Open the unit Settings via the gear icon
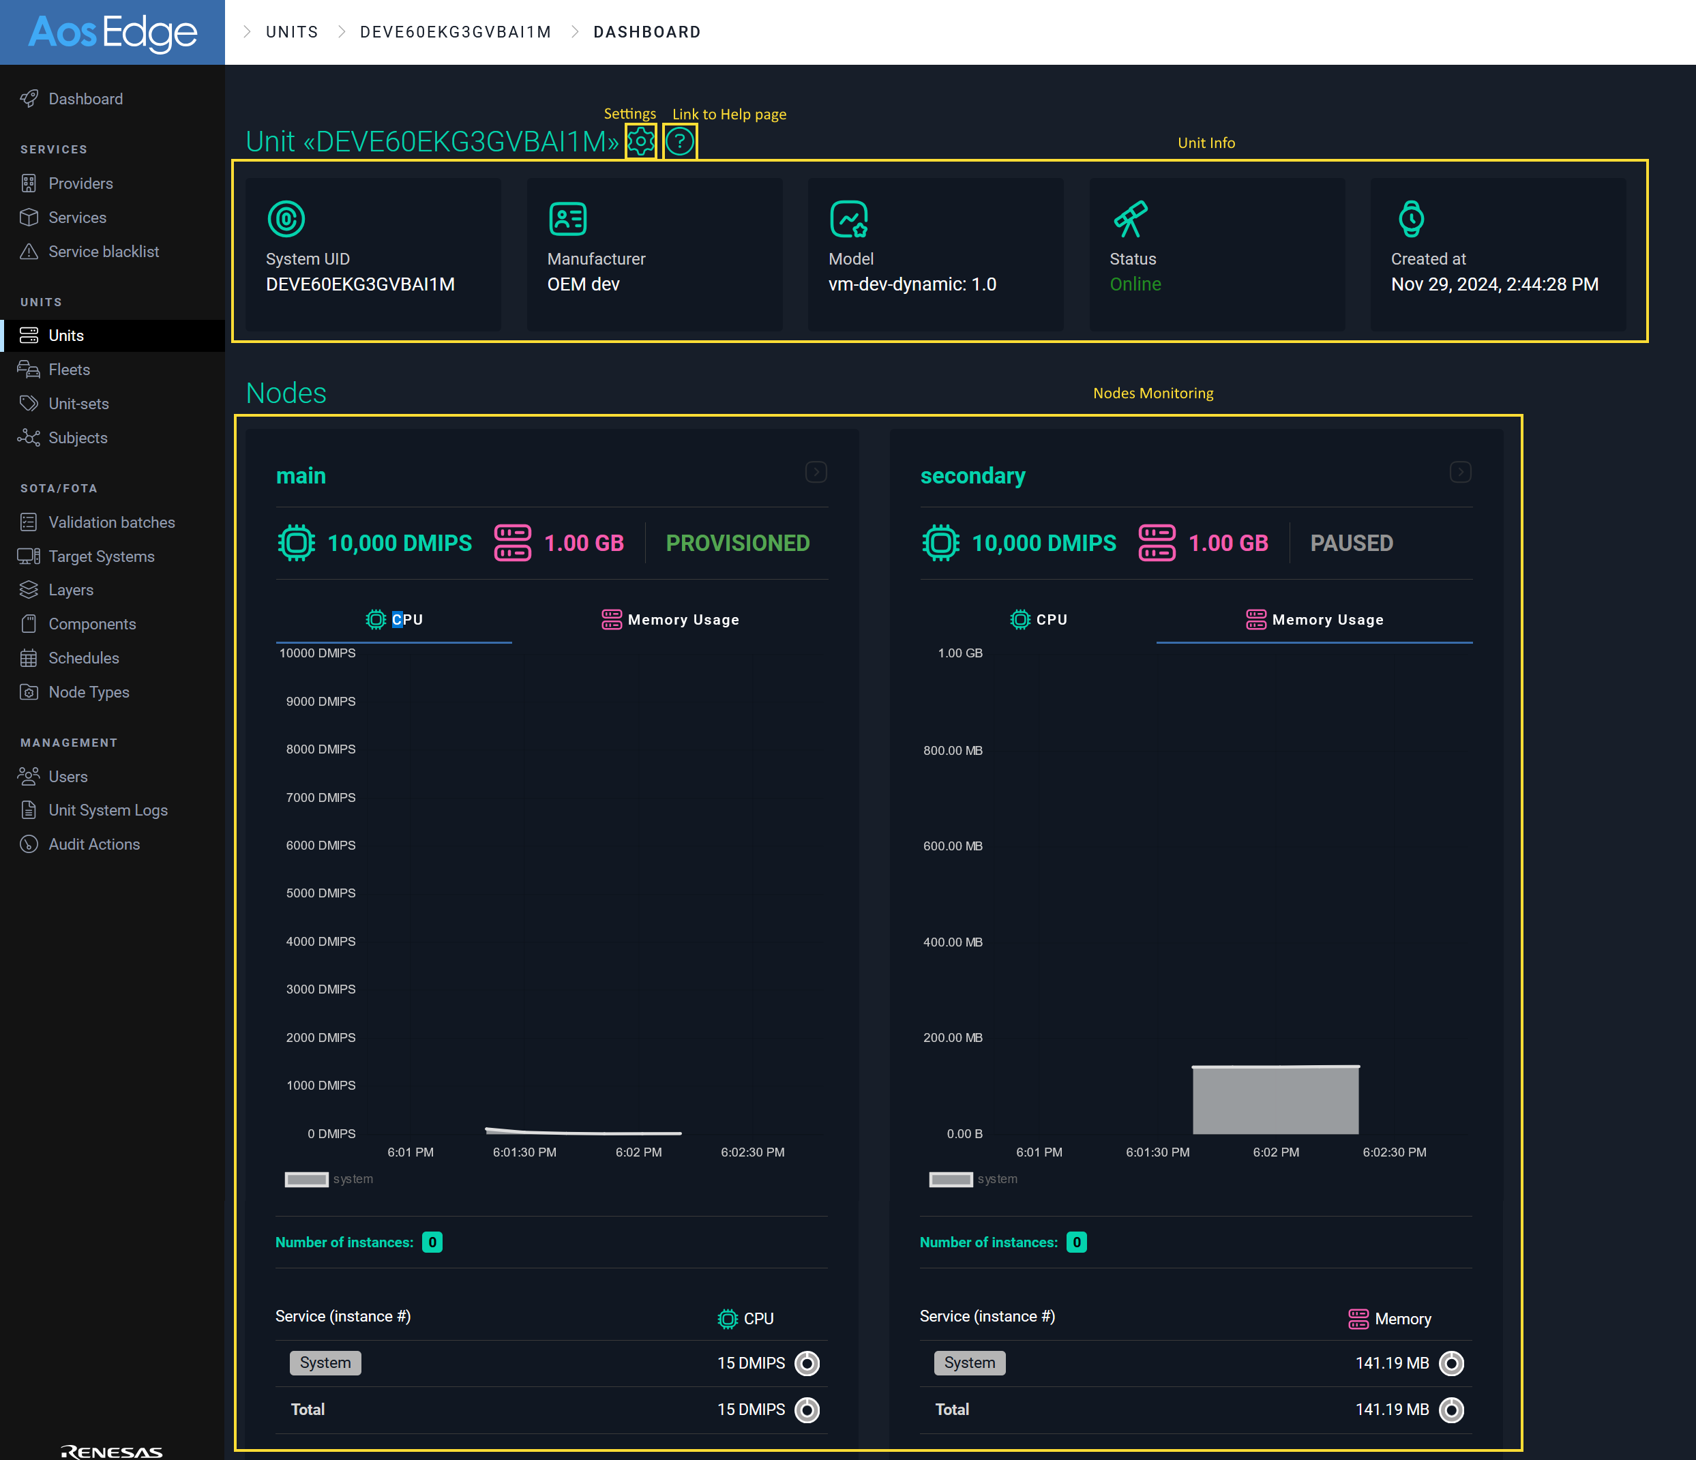 (x=640, y=140)
